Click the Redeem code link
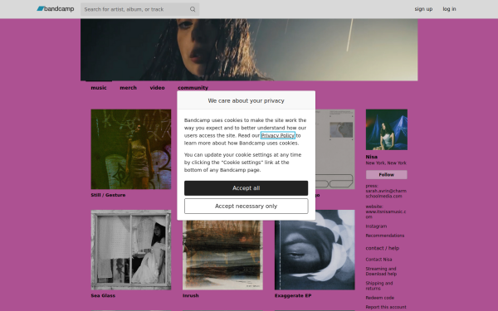This screenshot has height=311, width=498. 380,298
